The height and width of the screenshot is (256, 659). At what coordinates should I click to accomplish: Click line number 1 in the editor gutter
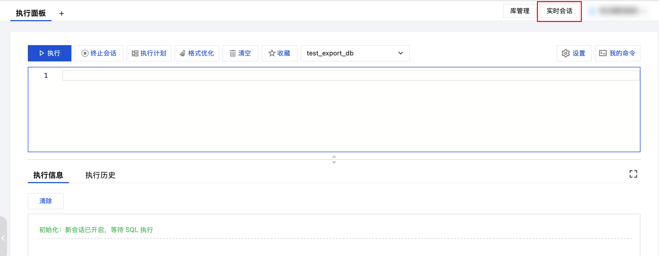(x=46, y=76)
